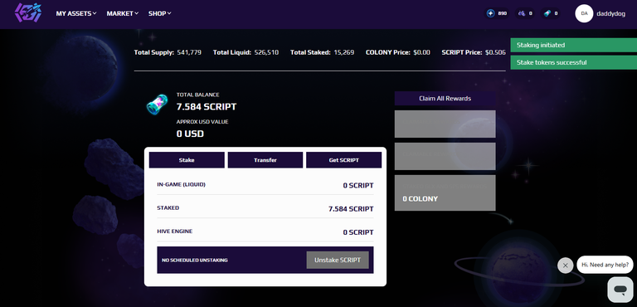Expand the MY ASSETS dropdown menu

(76, 13)
